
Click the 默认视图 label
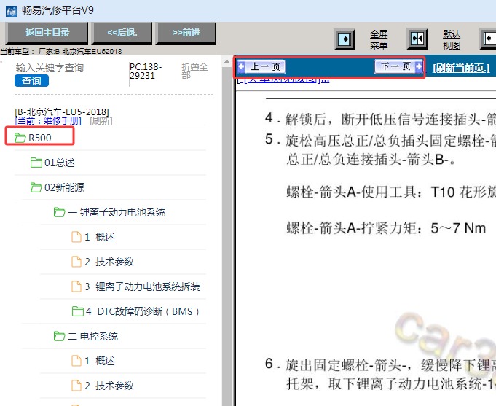(x=452, y=40)
